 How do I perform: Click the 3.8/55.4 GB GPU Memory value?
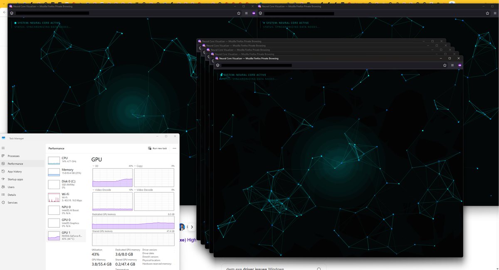tap(101, 264)
